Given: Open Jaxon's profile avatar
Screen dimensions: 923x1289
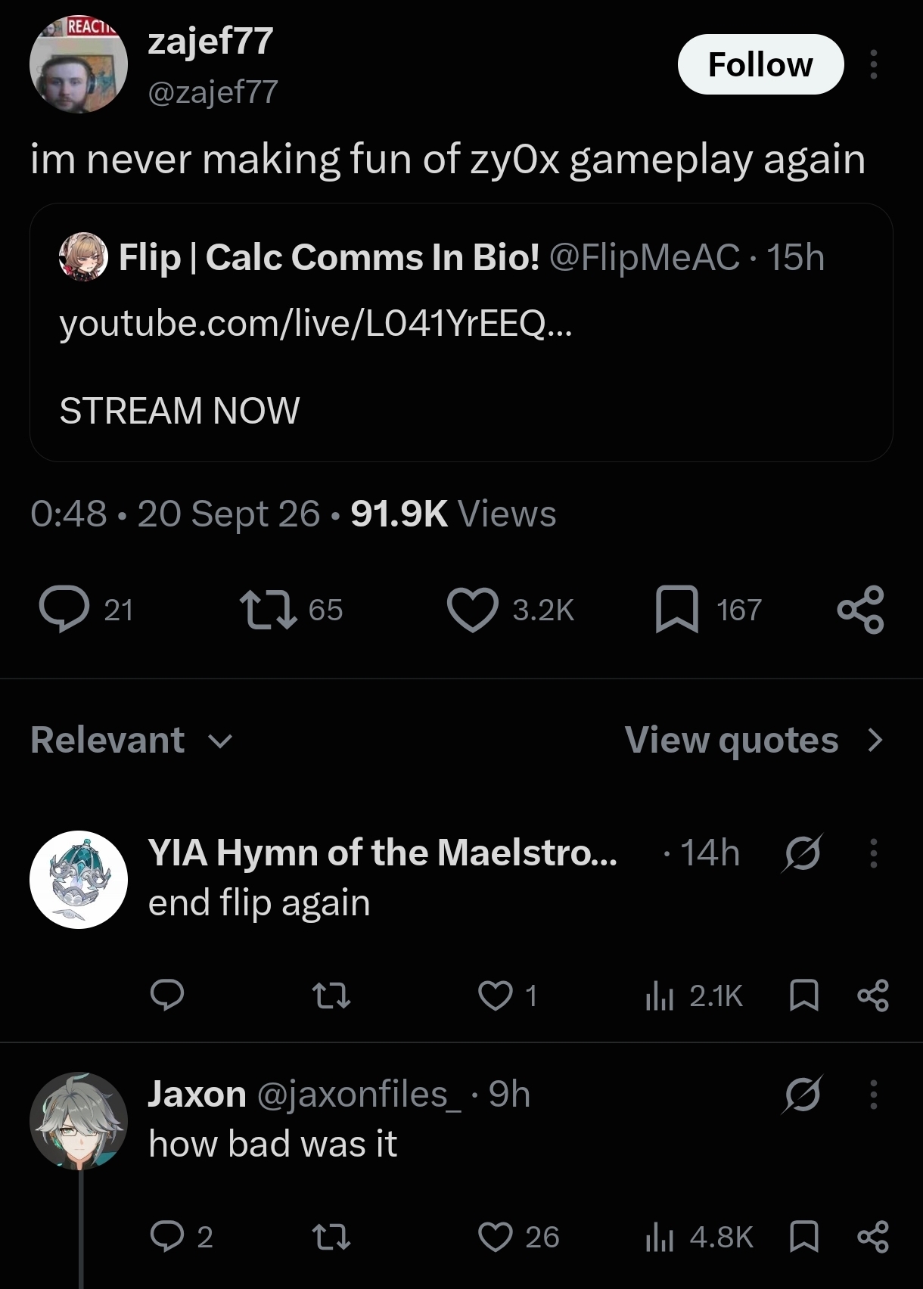Looking at the screenshot, I should point(79,1120).
